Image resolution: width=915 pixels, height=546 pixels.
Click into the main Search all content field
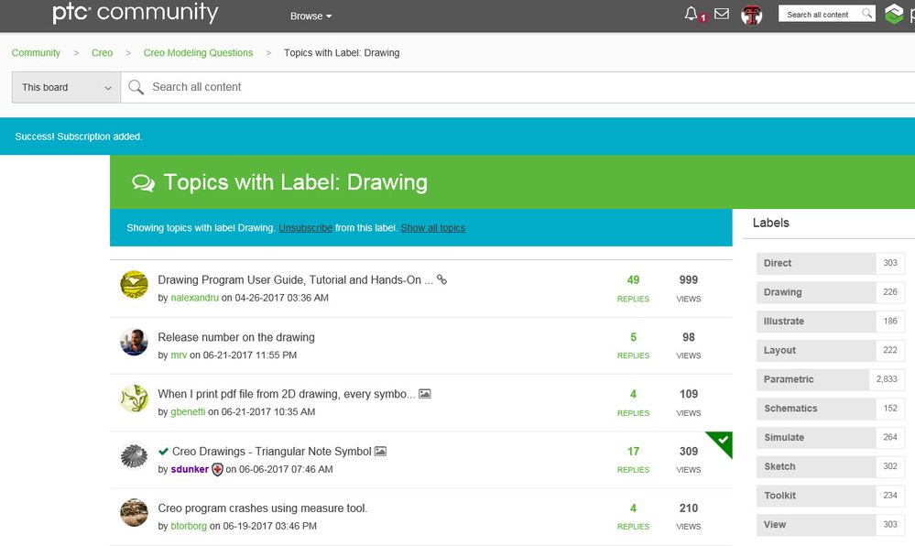517,88
